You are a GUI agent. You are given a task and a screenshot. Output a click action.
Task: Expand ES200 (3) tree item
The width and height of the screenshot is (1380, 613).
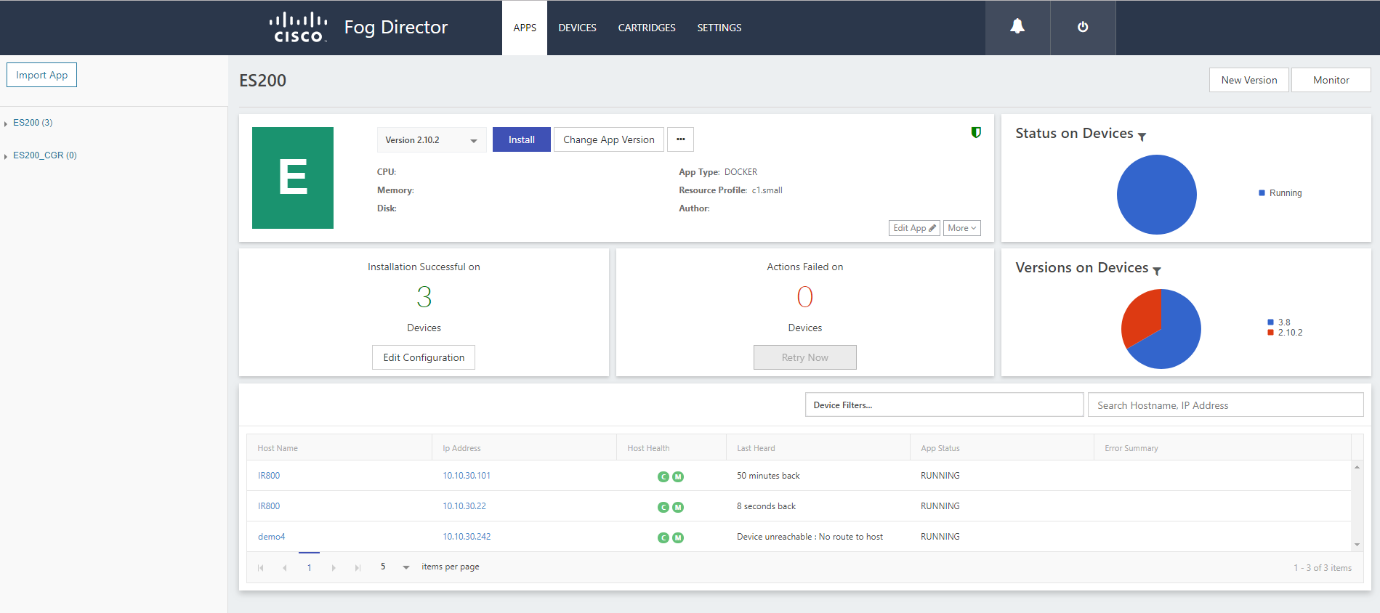tap(6, 123)
